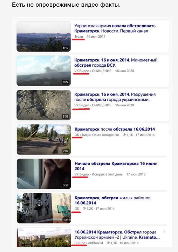This screenshot has width=178, height=252.
Task: Open the 1tv.ru source link
Action: pyautogui.click(x=78, y=37)
